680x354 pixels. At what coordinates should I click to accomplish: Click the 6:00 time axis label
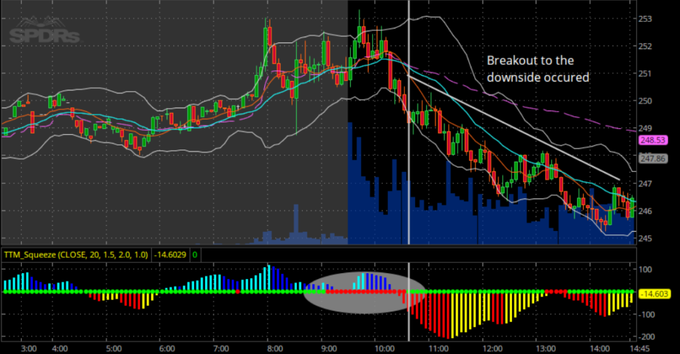click(167, 349)
